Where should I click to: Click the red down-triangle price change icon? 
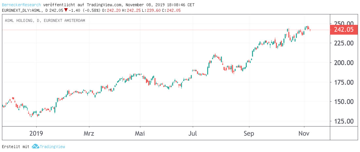coord(66,10)
